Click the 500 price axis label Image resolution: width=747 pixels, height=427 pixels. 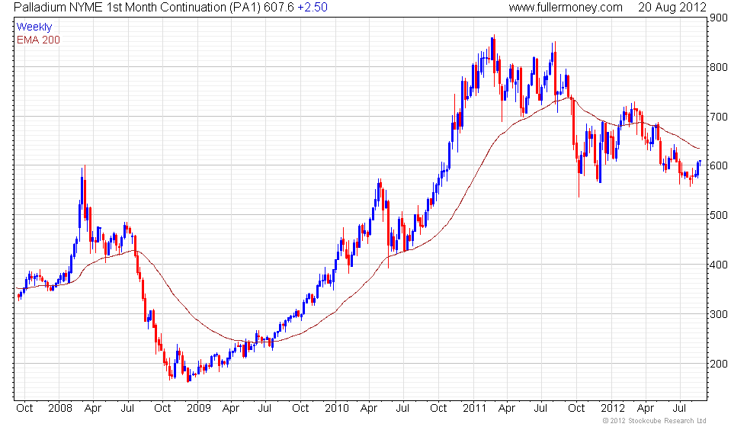[x=718, y=215]
